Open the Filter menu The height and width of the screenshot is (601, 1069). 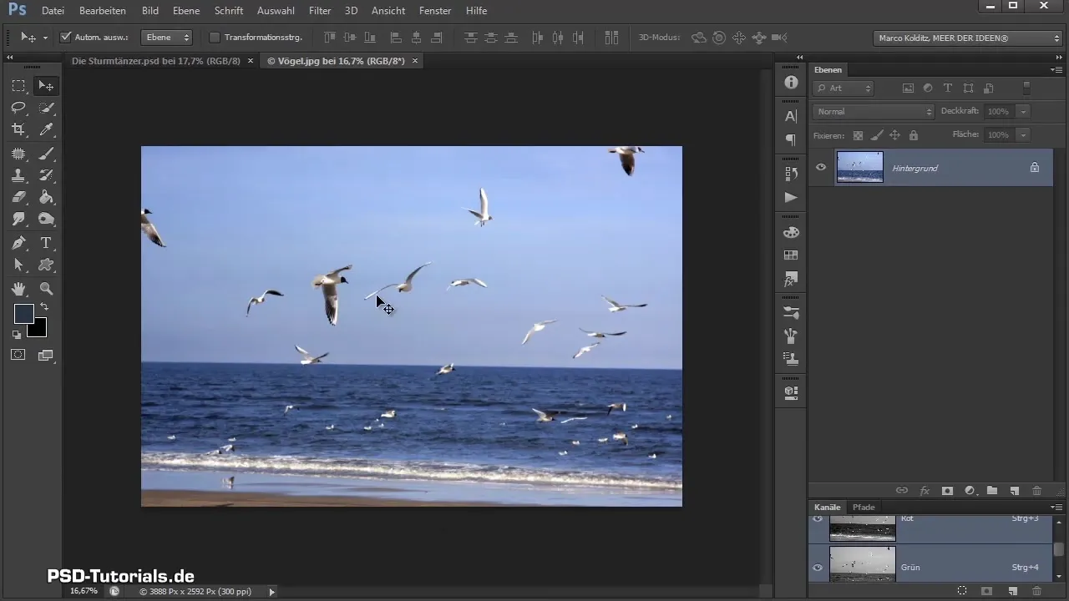tap(320, 11)
